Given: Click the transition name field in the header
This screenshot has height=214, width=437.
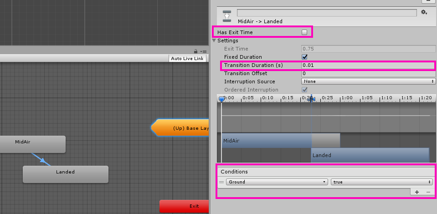Looking at the screenshot, I should [327, 13].
